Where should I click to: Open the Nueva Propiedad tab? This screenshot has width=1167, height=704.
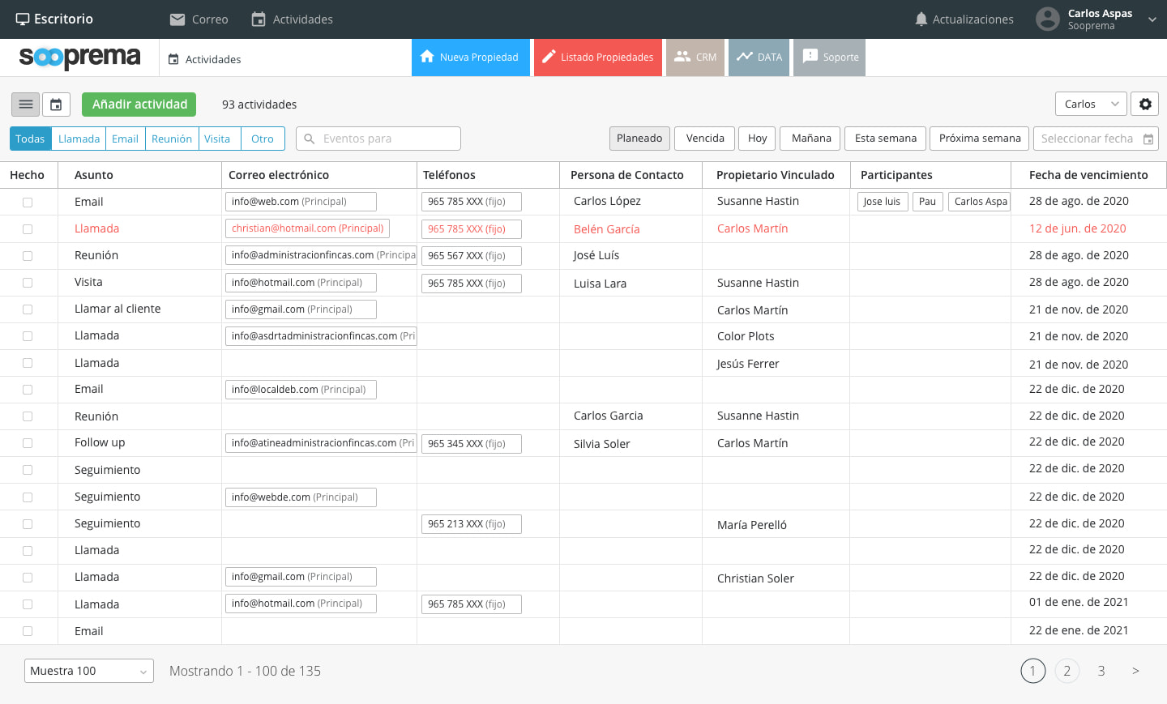[x=471, y=58]
